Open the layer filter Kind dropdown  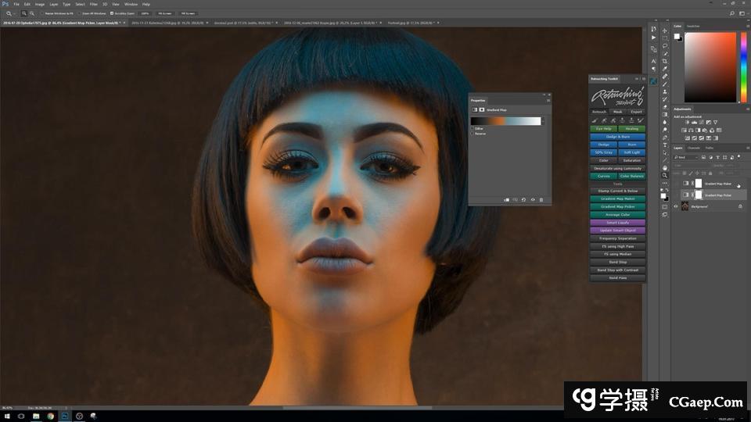tap(688, 157)
